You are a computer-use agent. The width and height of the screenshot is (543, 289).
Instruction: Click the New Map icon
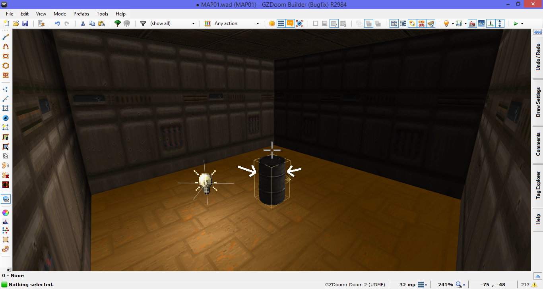point(7,23)
